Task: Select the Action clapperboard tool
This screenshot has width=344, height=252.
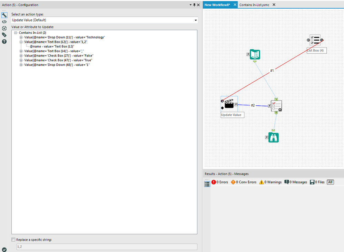Action: coord(229,104)
